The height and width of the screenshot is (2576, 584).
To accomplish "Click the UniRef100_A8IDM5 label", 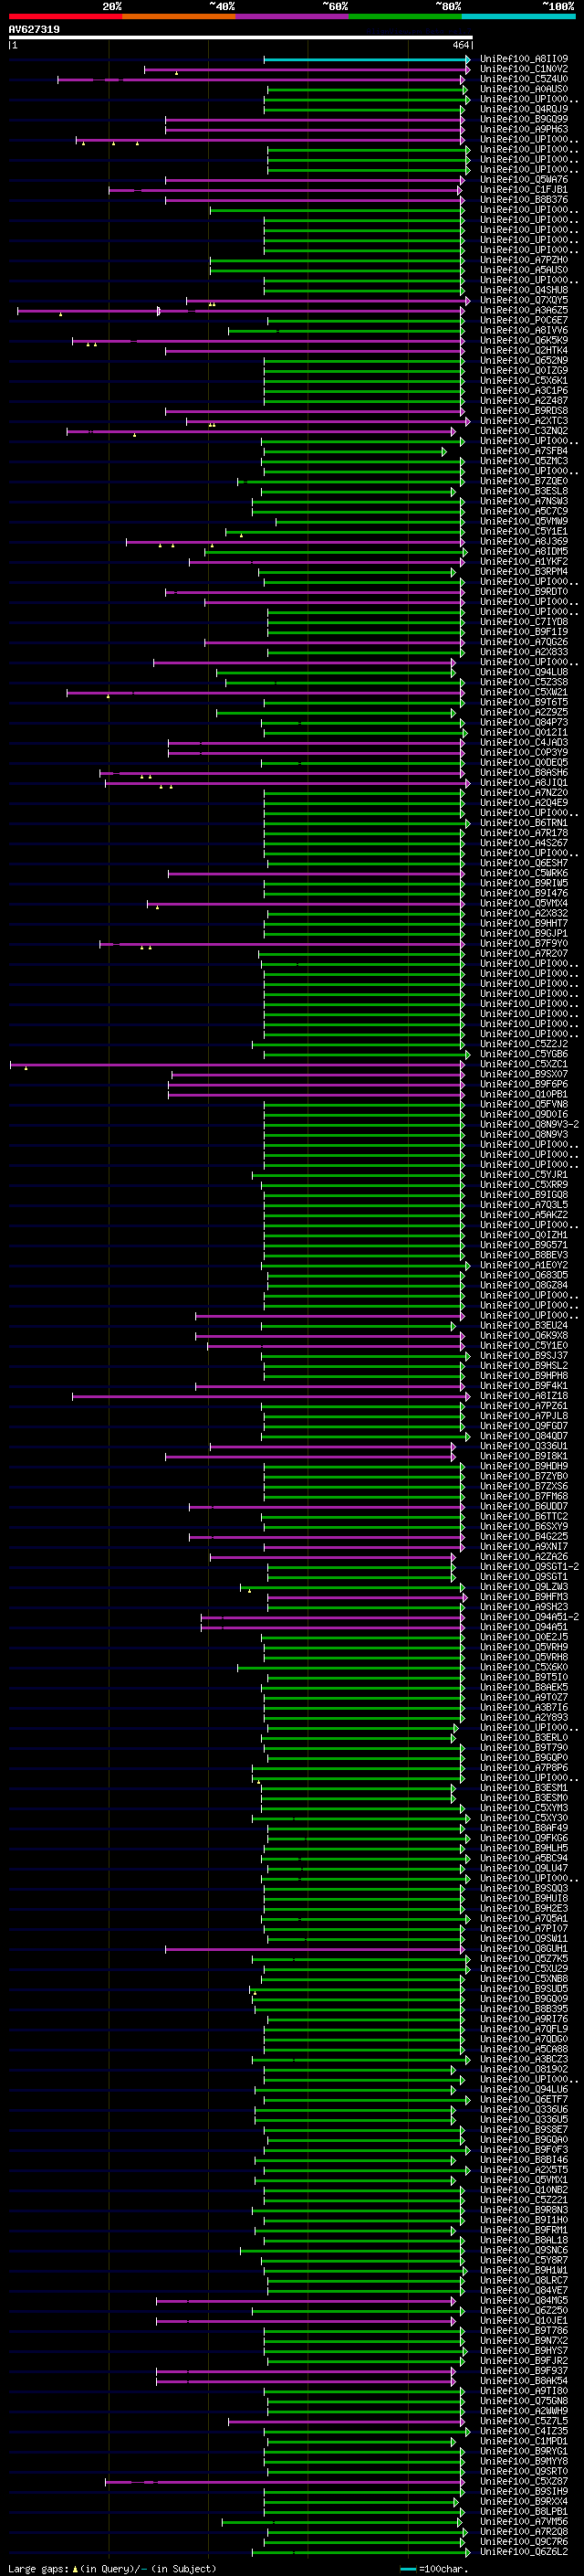I will click(523, 552).
